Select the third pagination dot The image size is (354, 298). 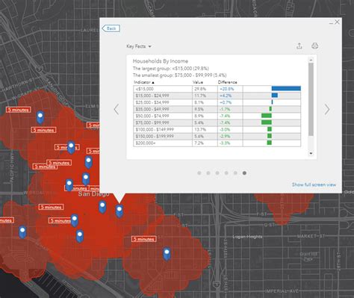click(x=217, y=173)
